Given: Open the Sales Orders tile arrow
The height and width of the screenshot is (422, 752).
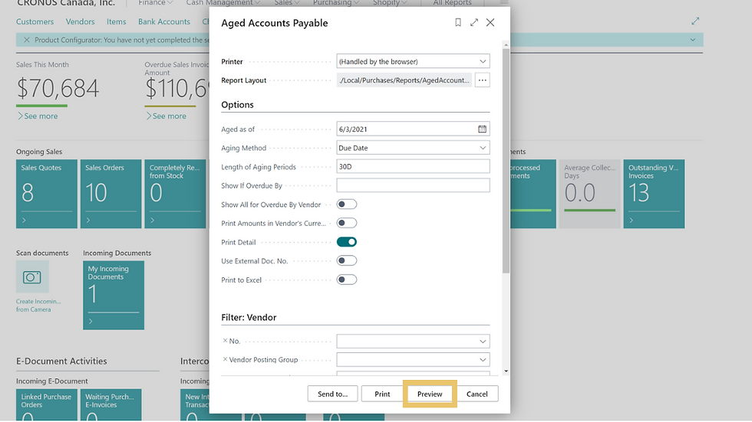Looking at the screenshot, I should point(88,220).
